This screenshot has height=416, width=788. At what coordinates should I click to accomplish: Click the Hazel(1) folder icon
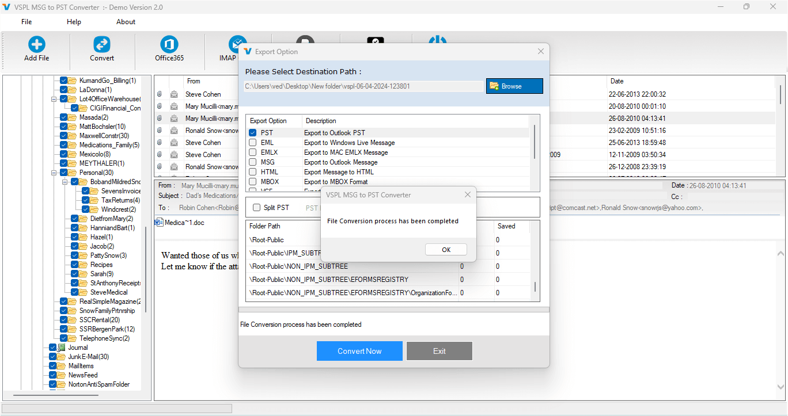(x=84, y=237)
